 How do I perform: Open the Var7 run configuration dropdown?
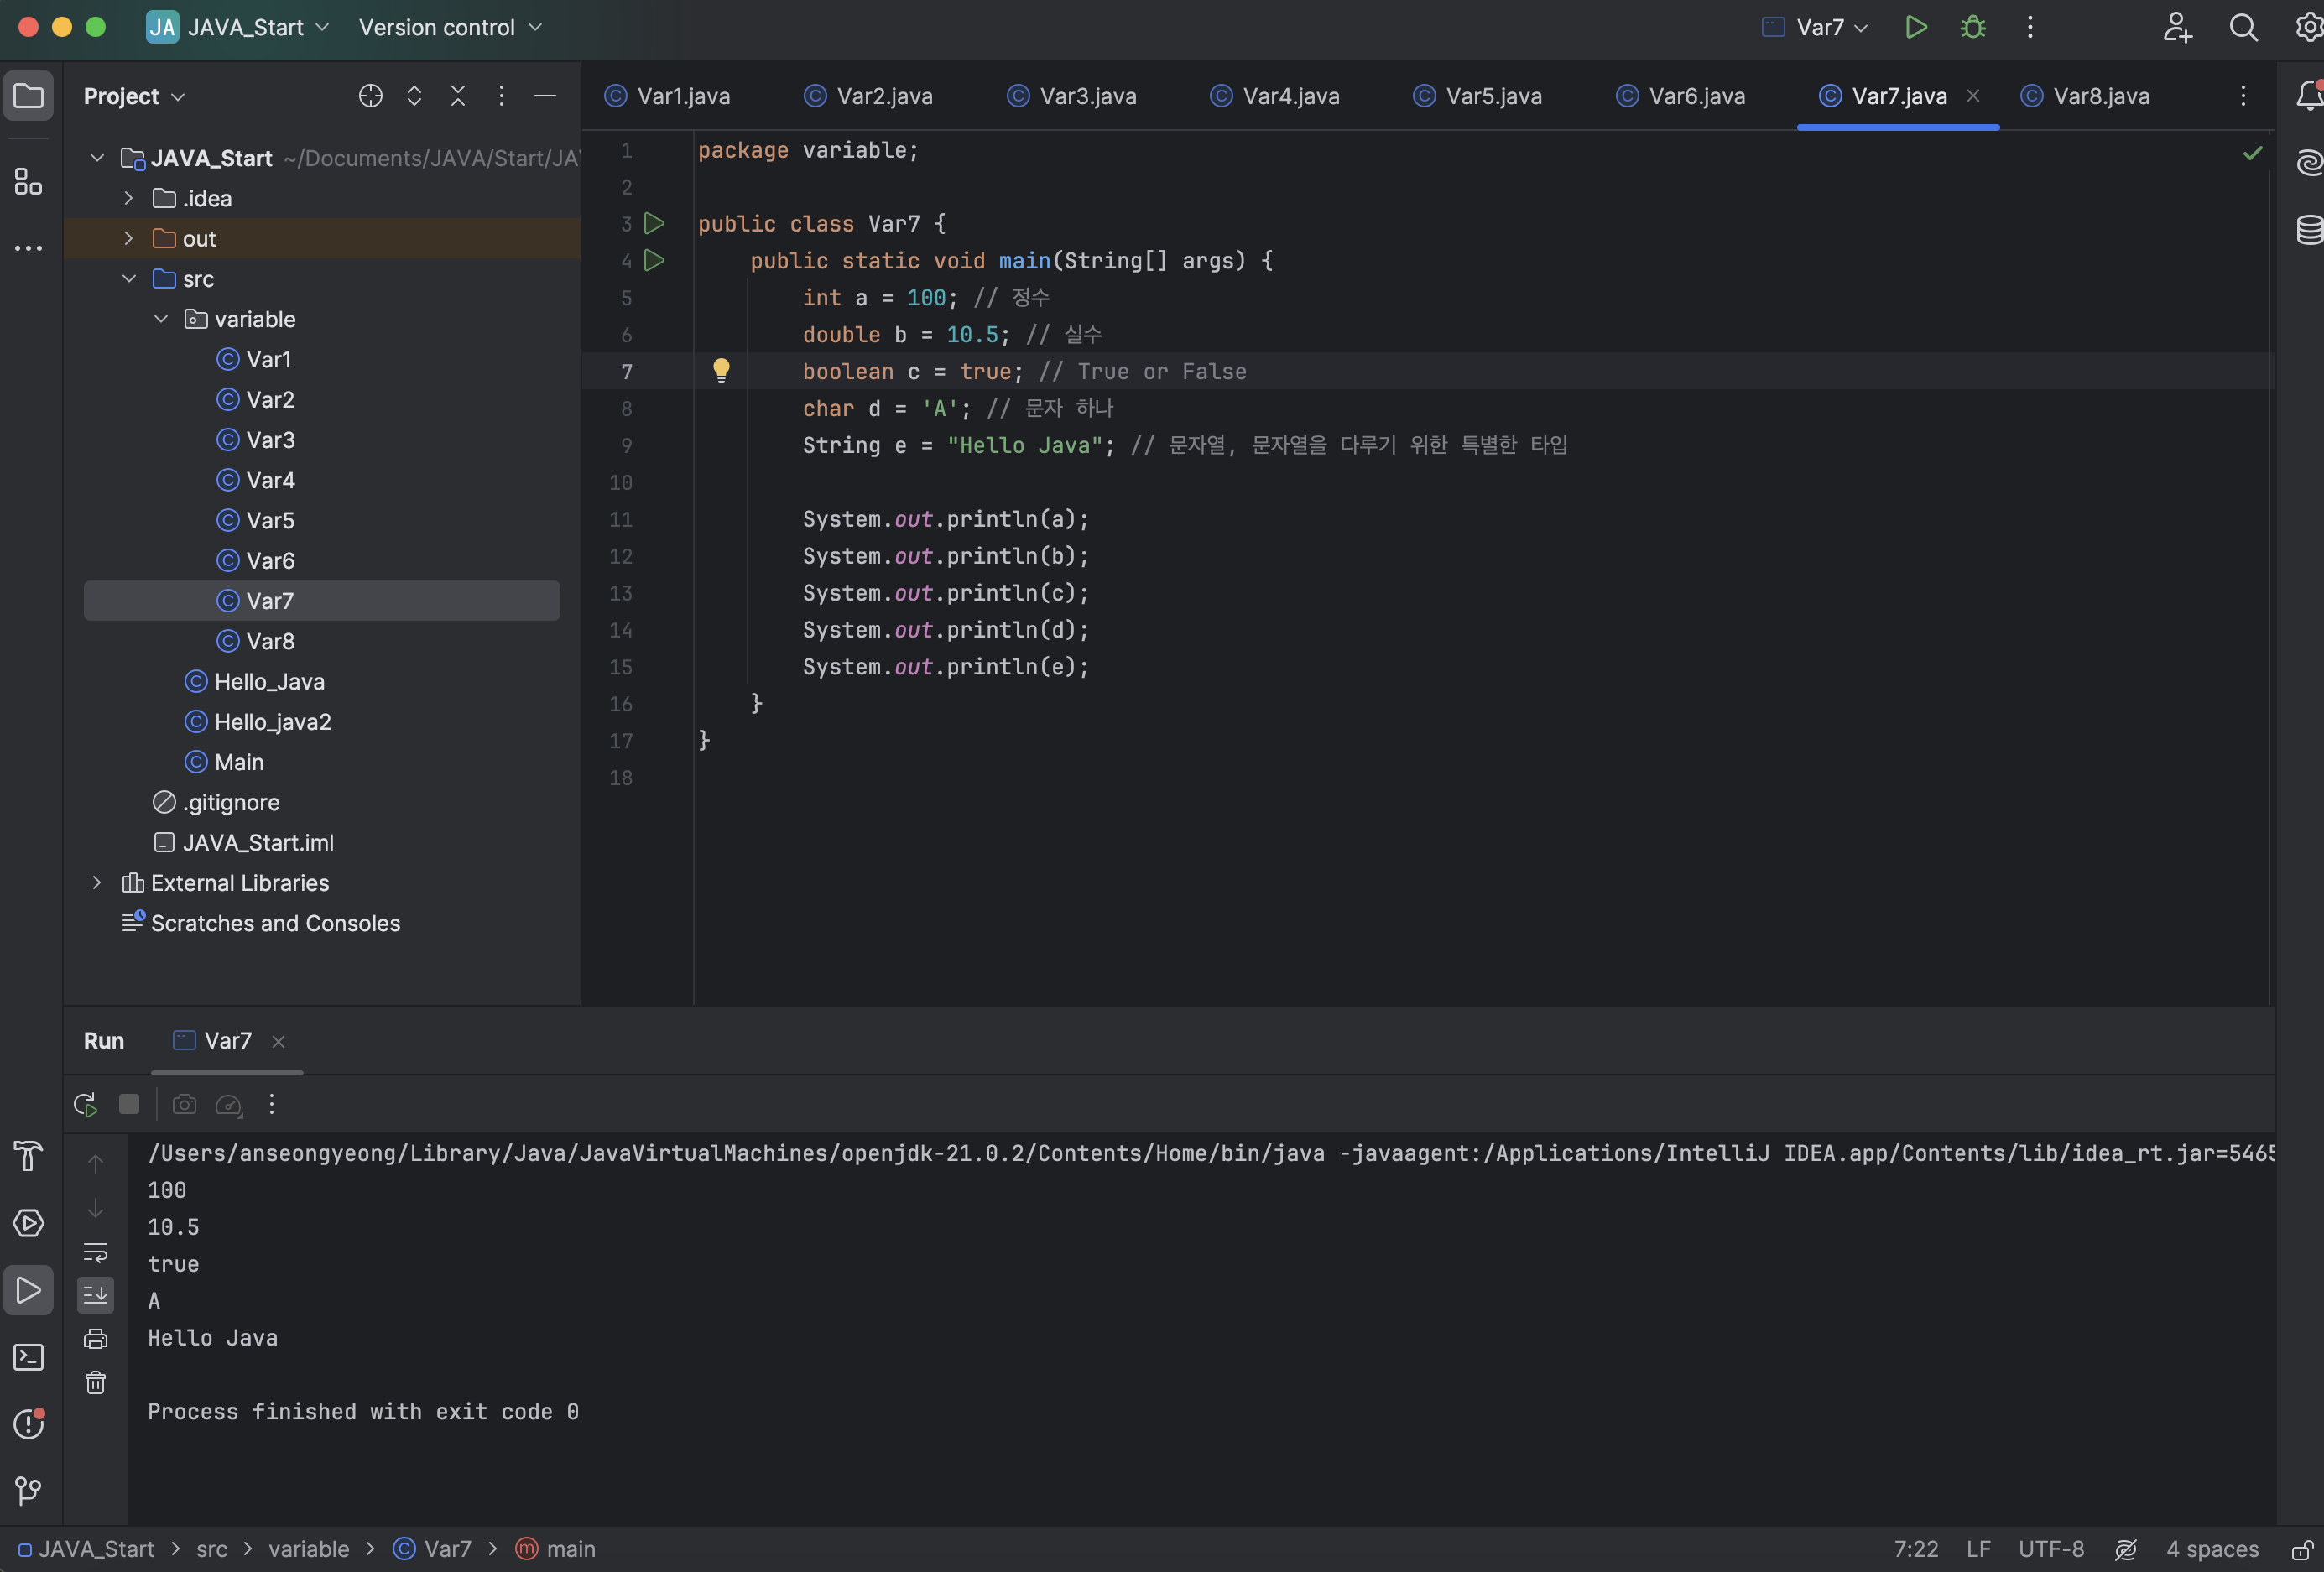coord(1818,27)
